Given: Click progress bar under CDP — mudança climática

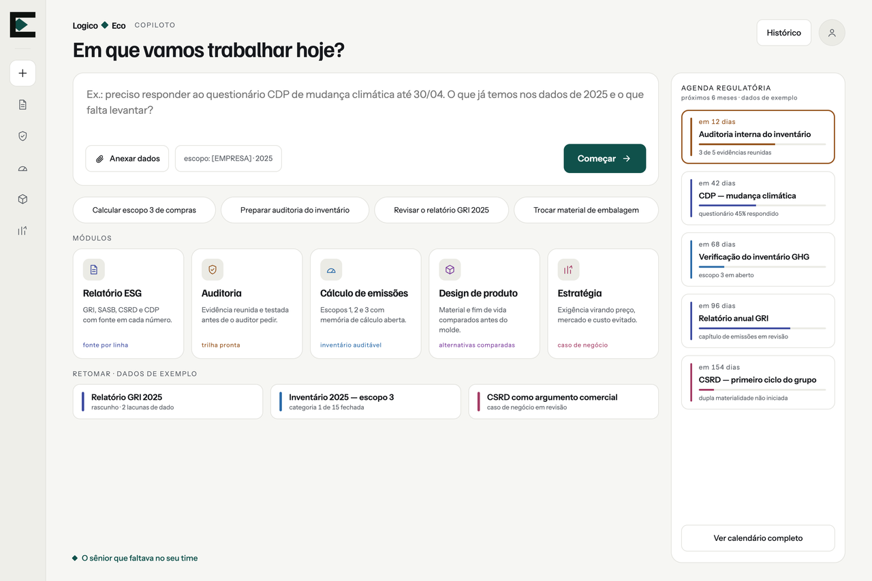Looking at the screenshot, I should pyautogui.click(x=762, y=206).
